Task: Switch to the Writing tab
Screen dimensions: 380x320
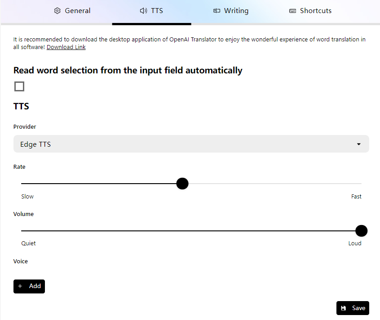Action: [x=231, y=11]
